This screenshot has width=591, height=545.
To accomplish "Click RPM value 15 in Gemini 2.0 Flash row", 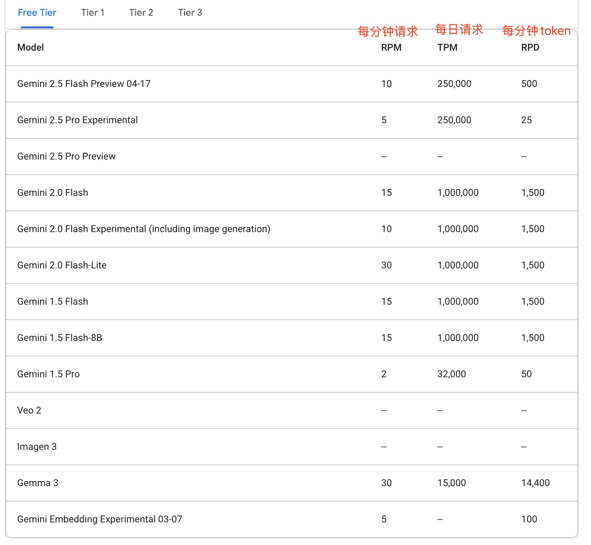I will tap(387, 192).
